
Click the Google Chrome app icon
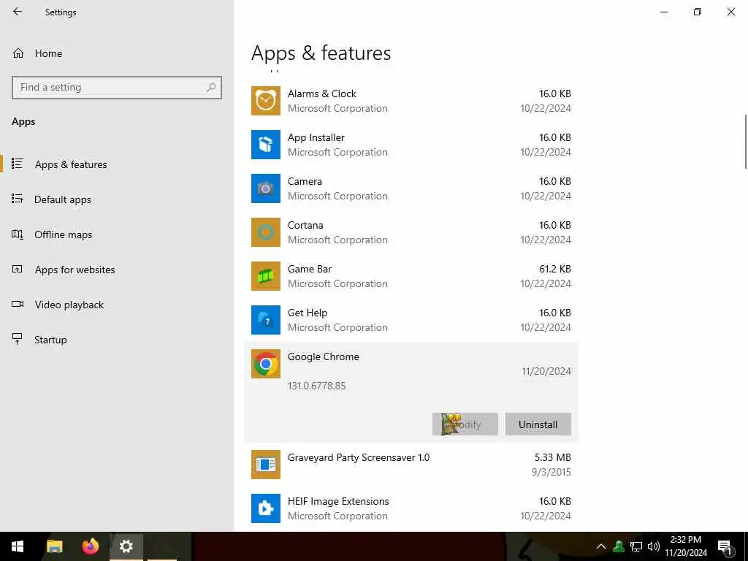[266, 364]
